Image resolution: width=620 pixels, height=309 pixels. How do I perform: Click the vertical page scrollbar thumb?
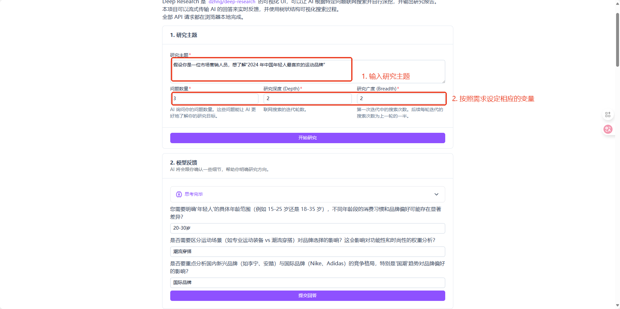coord(617,40)
